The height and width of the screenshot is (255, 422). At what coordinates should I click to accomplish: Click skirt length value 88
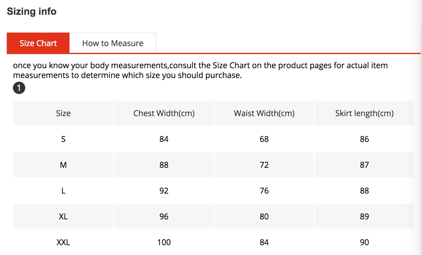tap(364, 190)
